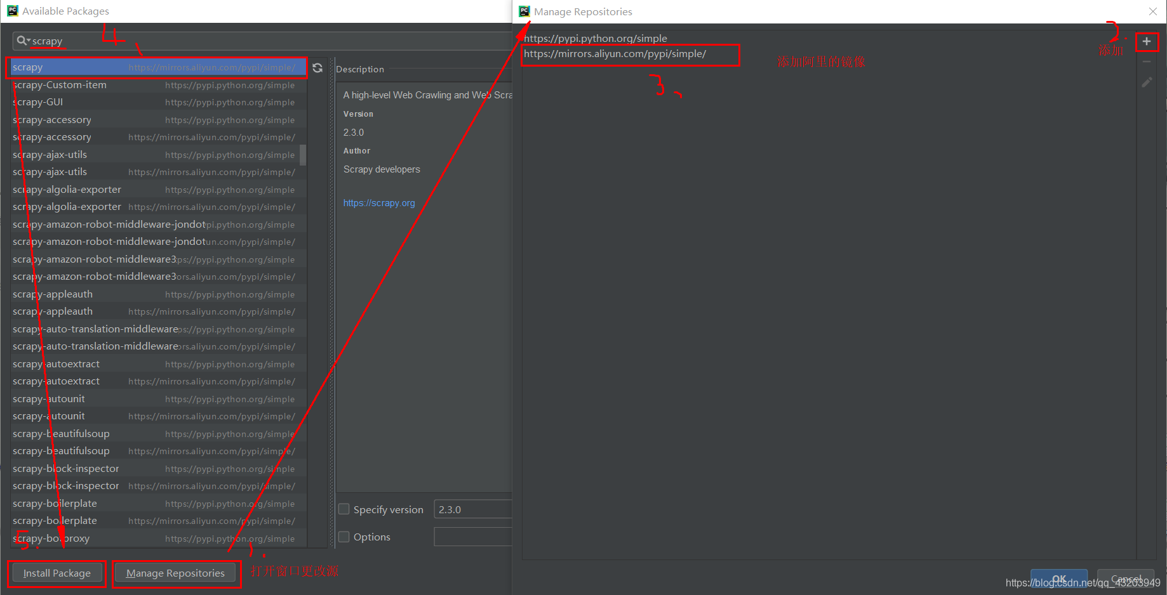
Task: Select scrapy-accessory from mirrors.aliyun.com
Action: click(159, 137)
